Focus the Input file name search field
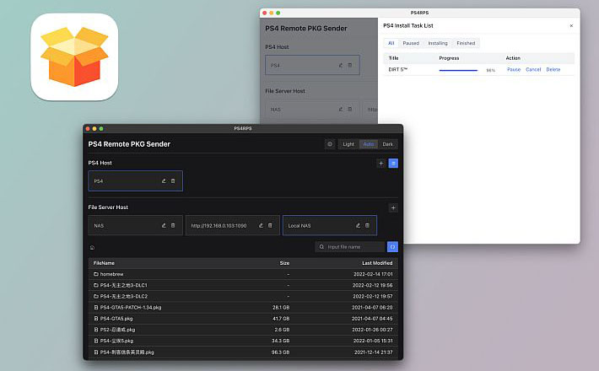 tap(351, 247)
